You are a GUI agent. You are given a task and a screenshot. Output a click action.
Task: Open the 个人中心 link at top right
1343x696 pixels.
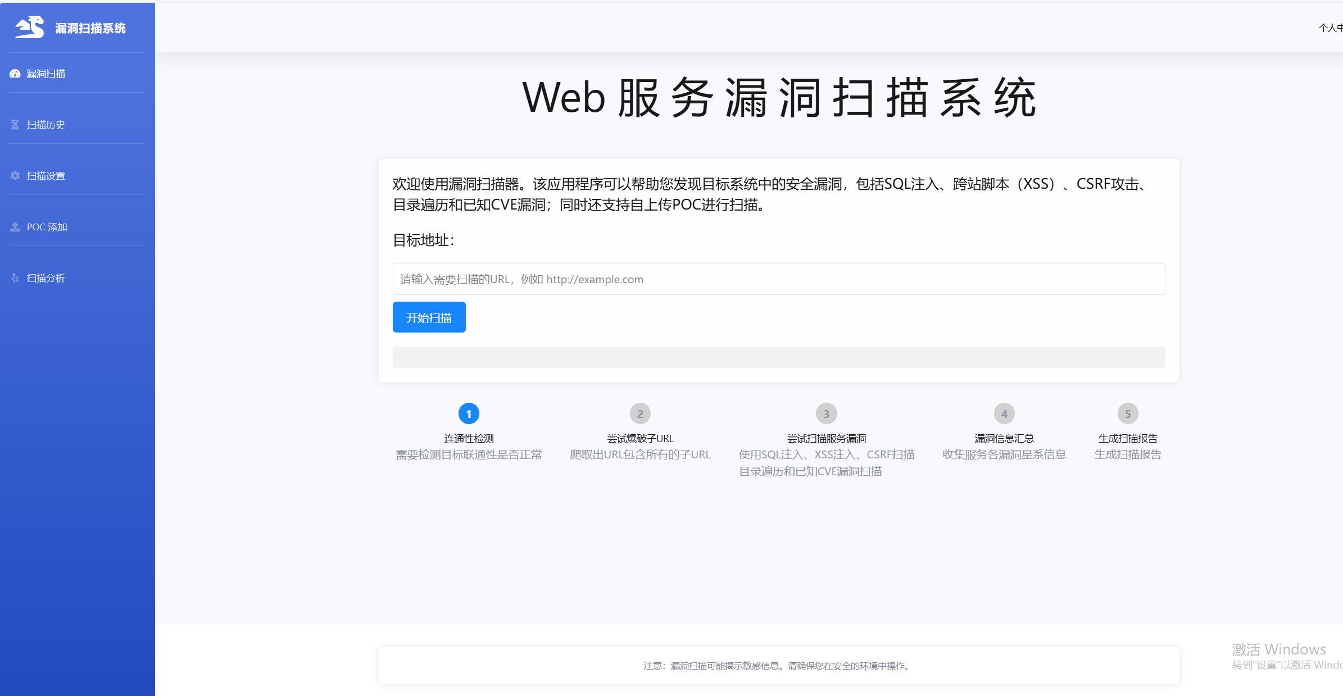click(x=1331, y=28)
